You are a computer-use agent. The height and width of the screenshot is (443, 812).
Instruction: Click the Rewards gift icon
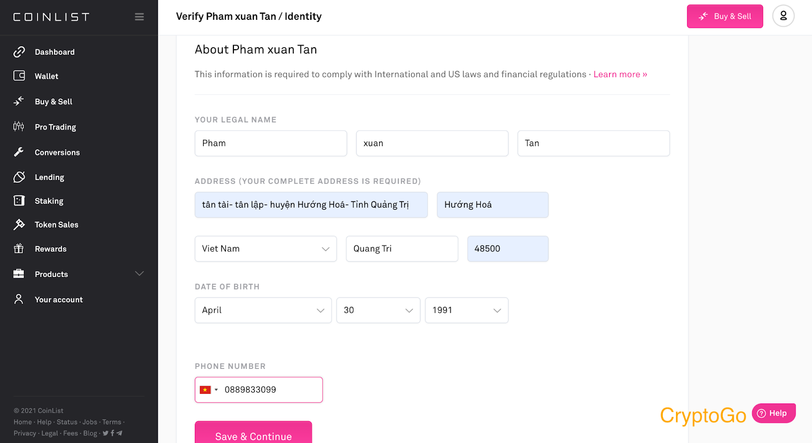(x=19, y=249)
